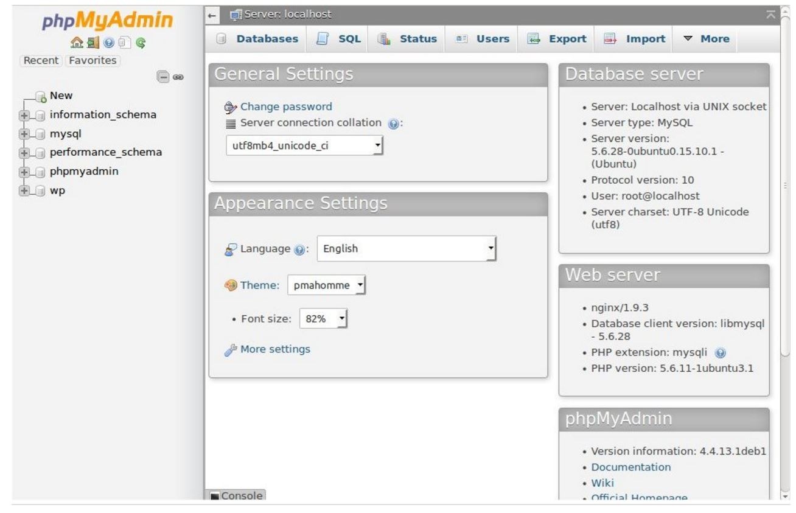The height and width of the screenshot is (513, 796).
Task: Click the Change password key icon
Action: (231, 107)
